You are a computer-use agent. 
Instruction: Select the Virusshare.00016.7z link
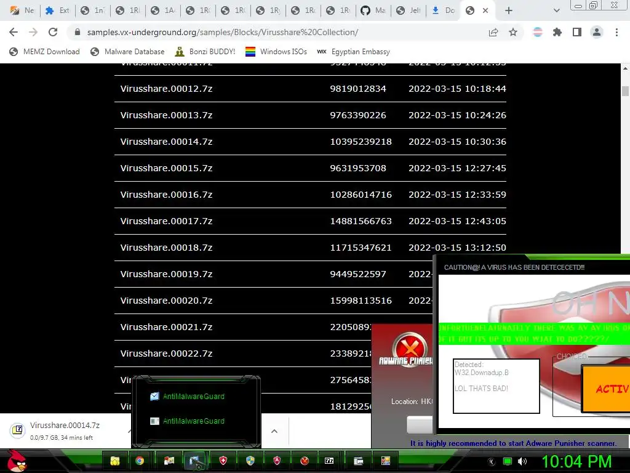point(166,195)
